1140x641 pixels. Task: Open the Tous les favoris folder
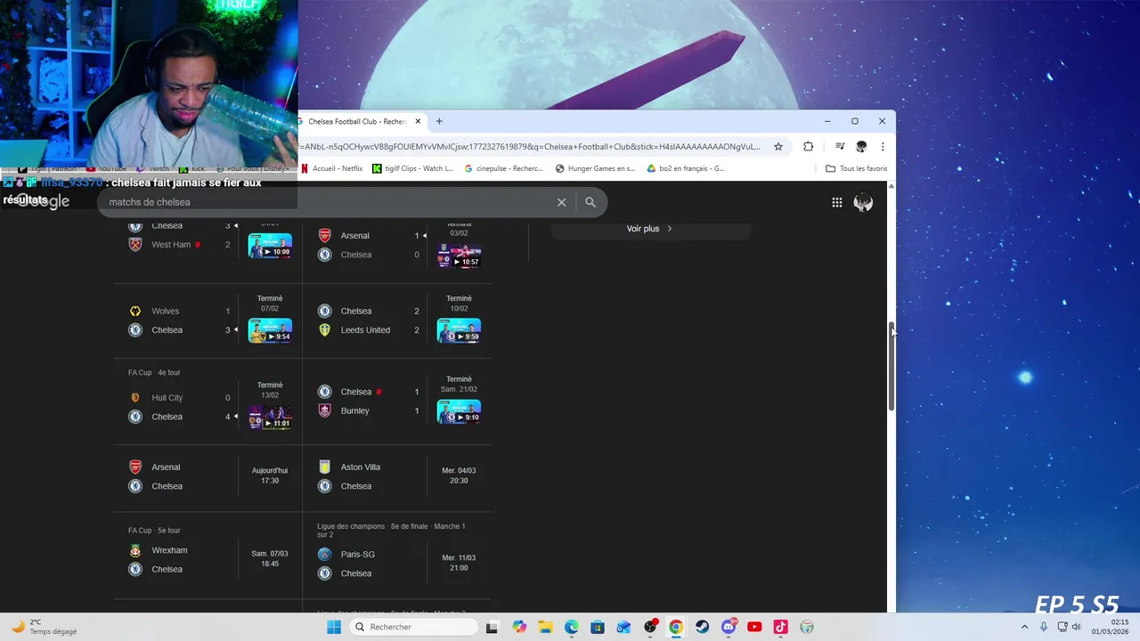click(856, 168)
